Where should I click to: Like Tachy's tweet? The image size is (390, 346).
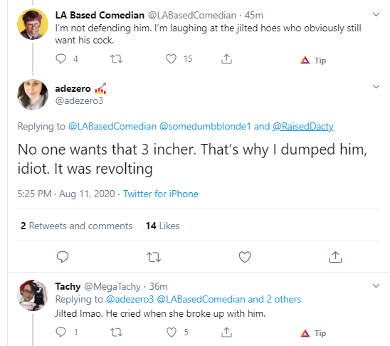pos(171,332)
